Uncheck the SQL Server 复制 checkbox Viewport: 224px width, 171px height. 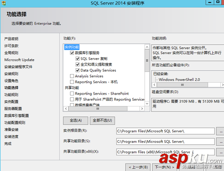point(77,58)
